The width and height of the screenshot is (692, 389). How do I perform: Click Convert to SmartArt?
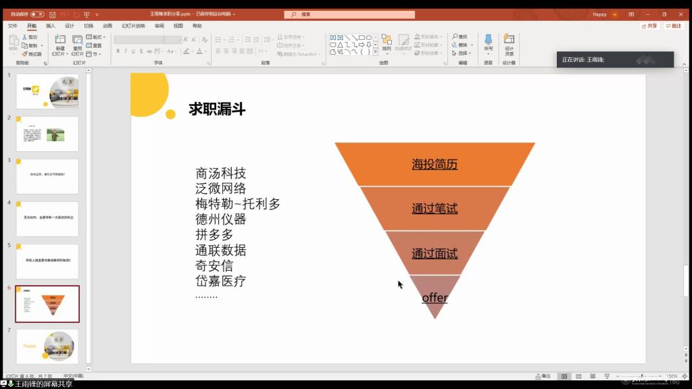298,54
